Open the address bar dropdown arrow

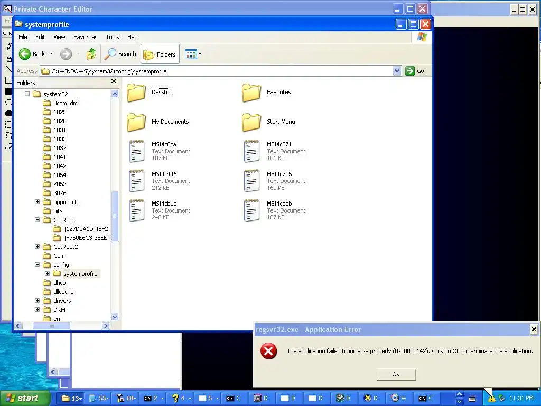397,71
